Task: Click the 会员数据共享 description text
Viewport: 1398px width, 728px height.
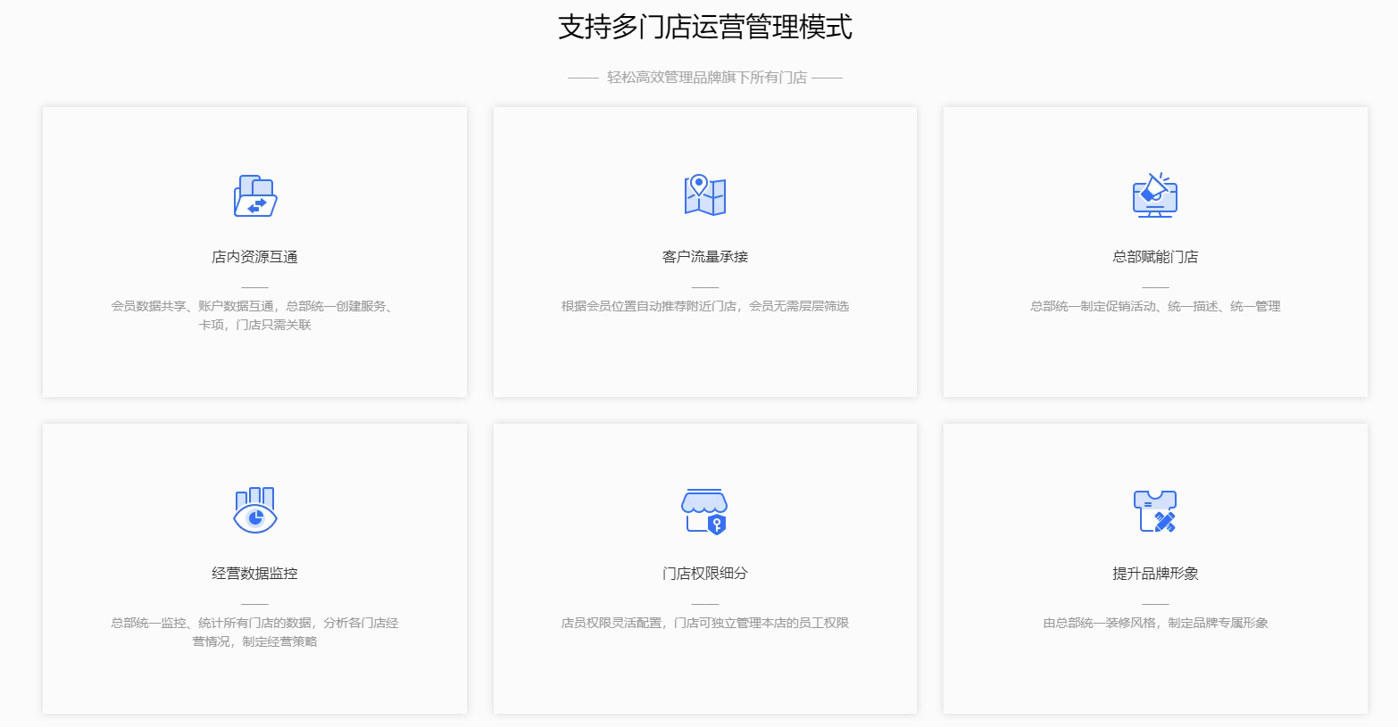Action: [255, 315]
